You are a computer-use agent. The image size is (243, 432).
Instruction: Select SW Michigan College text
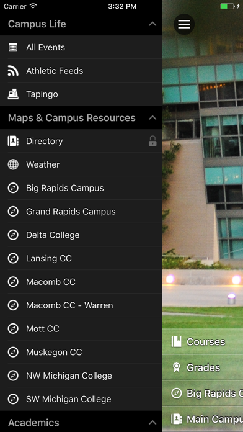click(69, 399)
